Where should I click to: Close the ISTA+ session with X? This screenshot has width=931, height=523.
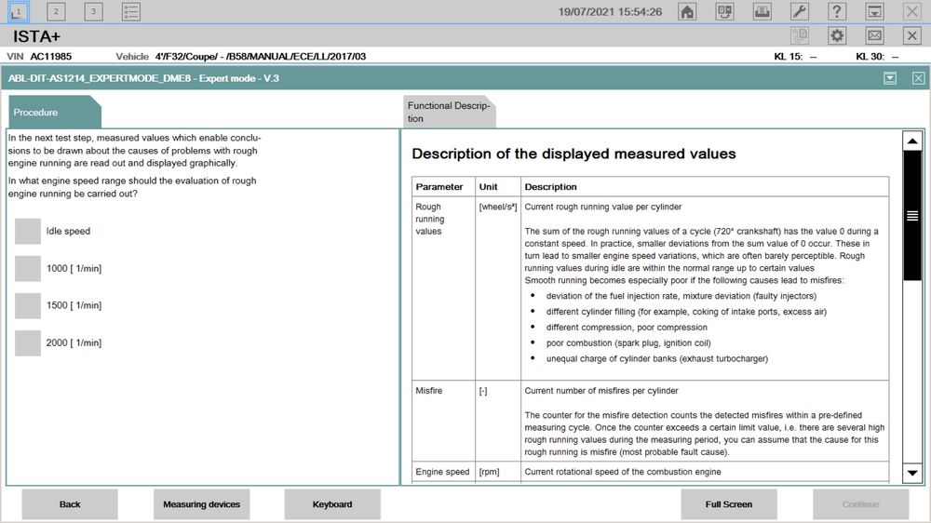point(912,35)
